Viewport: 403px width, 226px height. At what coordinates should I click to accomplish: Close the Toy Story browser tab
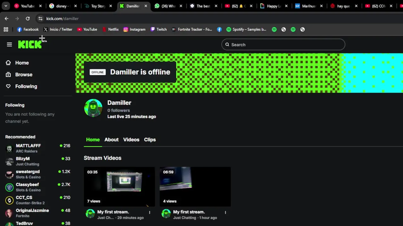click(x=111, y=6)
